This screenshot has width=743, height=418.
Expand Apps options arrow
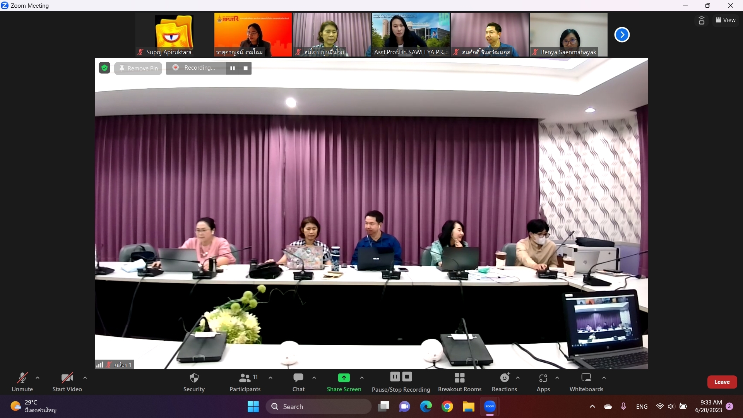557,378
